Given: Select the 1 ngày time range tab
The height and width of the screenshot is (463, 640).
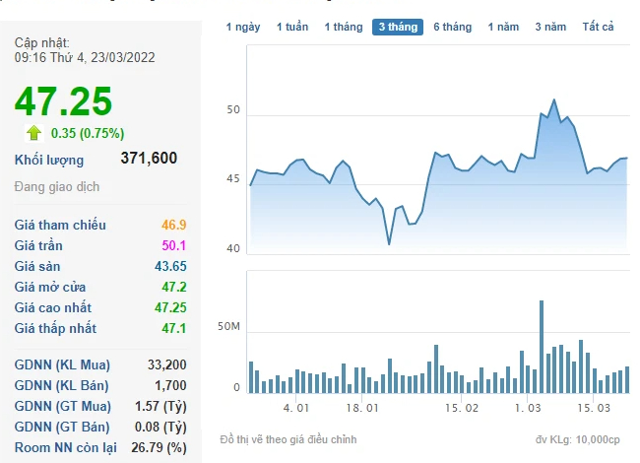Looking at the screenshot, I should tap(243, 27).
